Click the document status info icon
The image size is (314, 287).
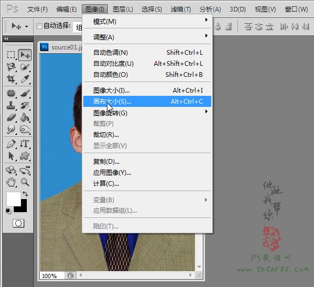pos(70,275)
